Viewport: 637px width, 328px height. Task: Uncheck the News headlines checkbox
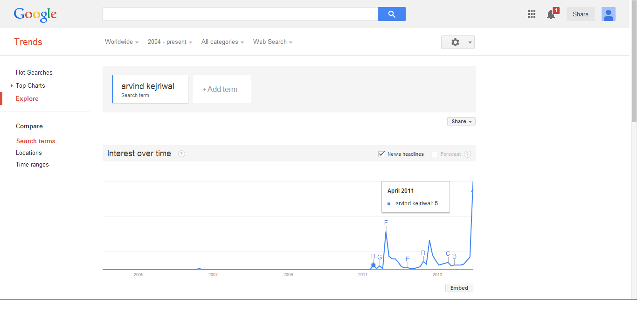tap(381, 154)
